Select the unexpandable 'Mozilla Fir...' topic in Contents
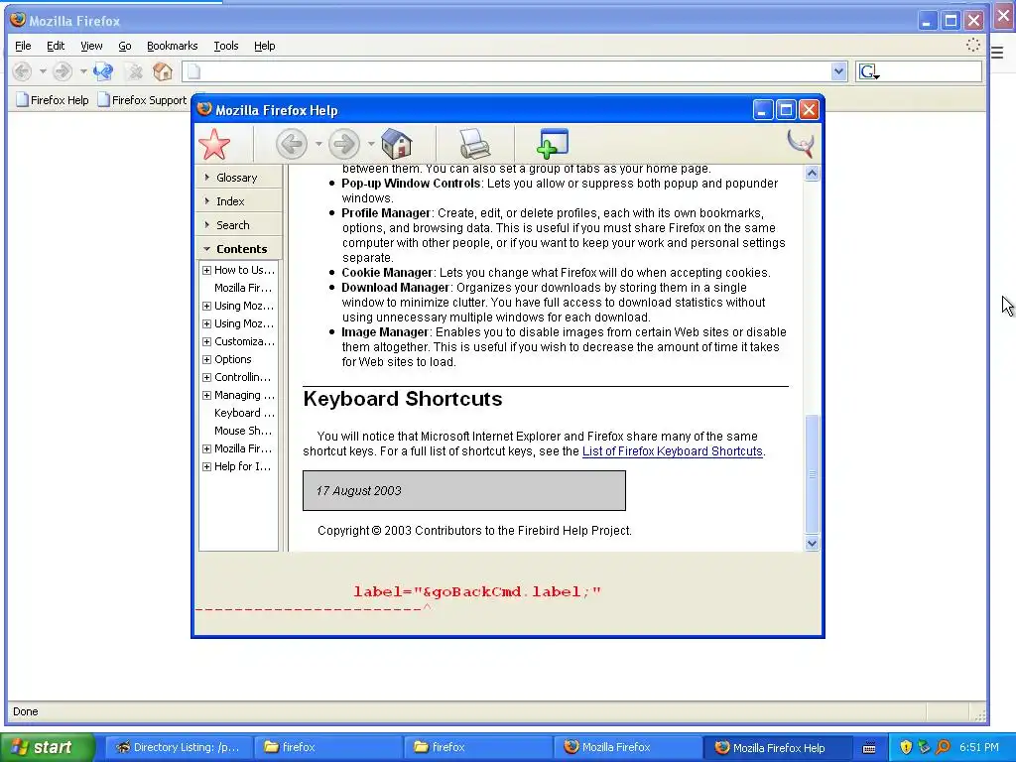Viewport: 1016px width, 762px height. [x=243, y=289]
